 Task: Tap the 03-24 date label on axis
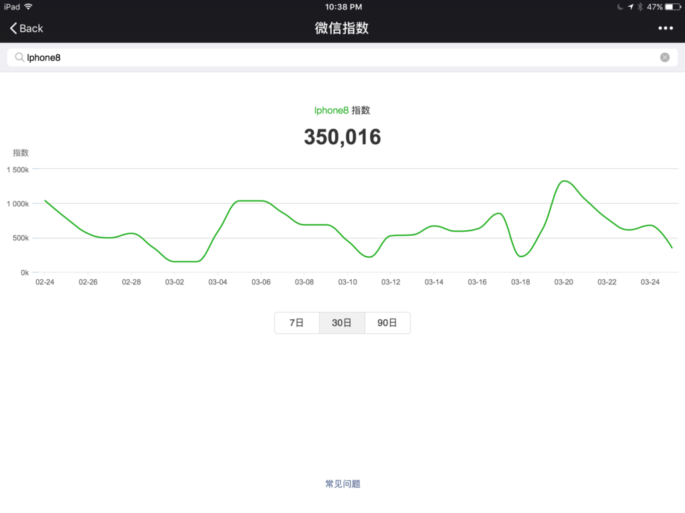click(x=650, y=283)
